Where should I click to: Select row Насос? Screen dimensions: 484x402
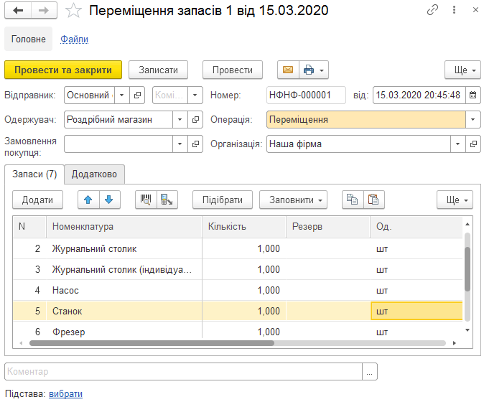point(238,290)
